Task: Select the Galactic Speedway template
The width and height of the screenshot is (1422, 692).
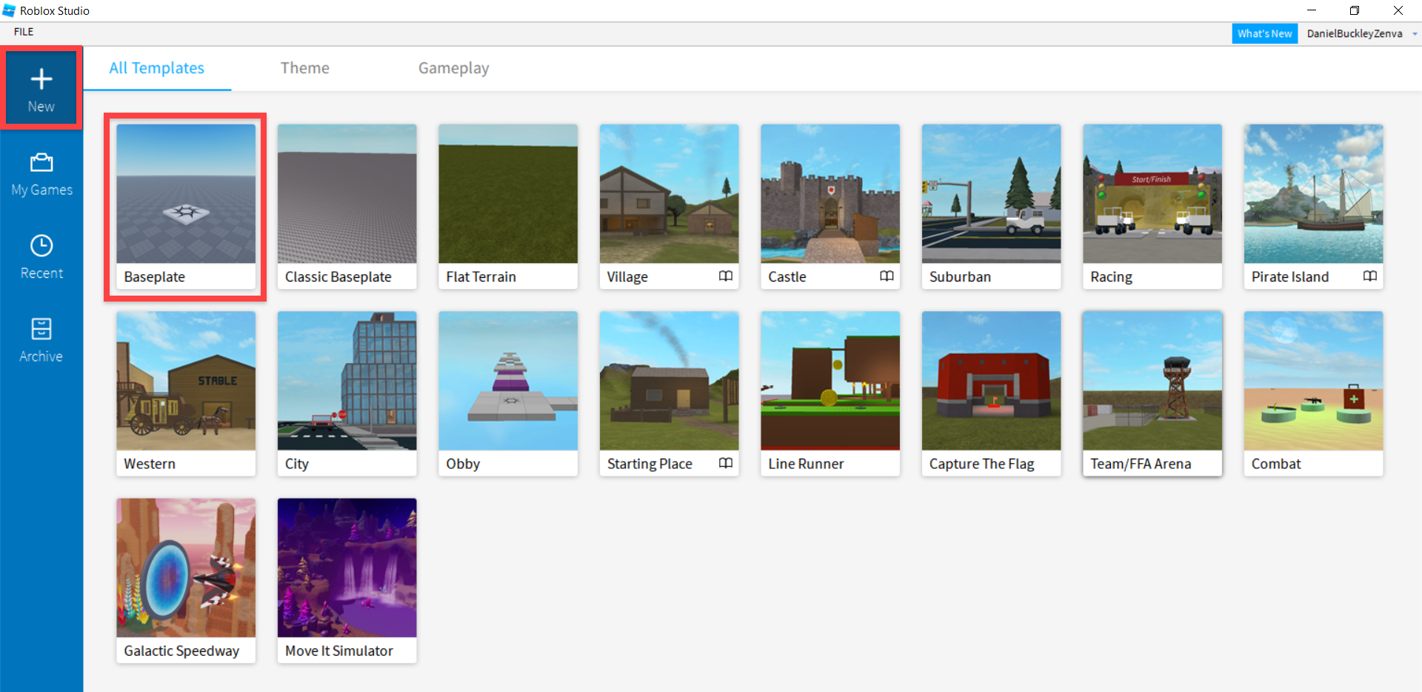Action: click(x=186, y=568)
